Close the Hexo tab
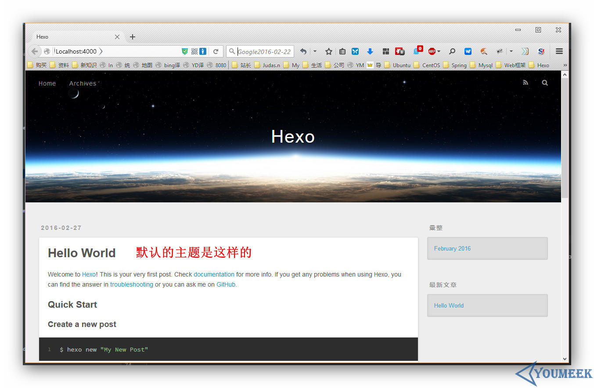The width and height of the screenshot is (594, 388). coord(117,37)
